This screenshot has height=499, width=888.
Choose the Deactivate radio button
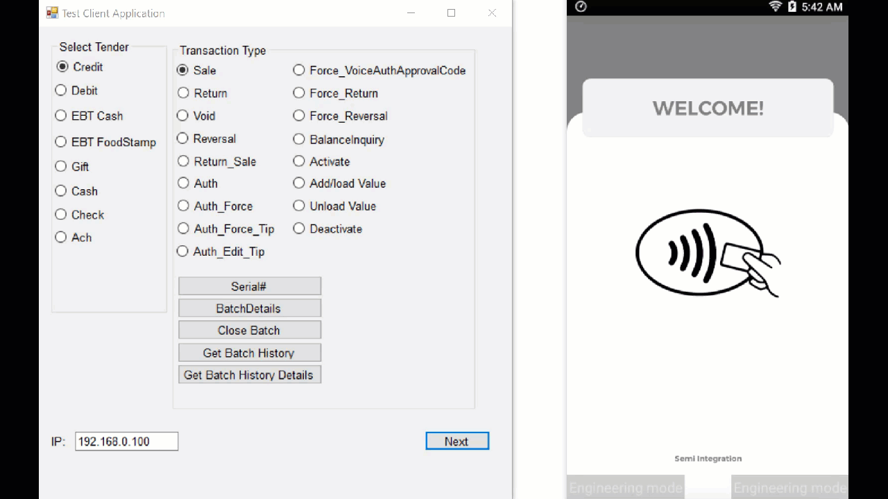tap(299, 229)
